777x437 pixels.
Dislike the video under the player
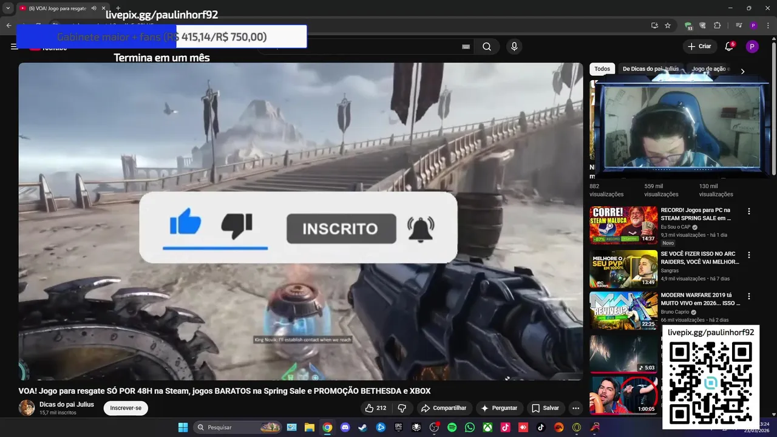[x=402, y=408]
